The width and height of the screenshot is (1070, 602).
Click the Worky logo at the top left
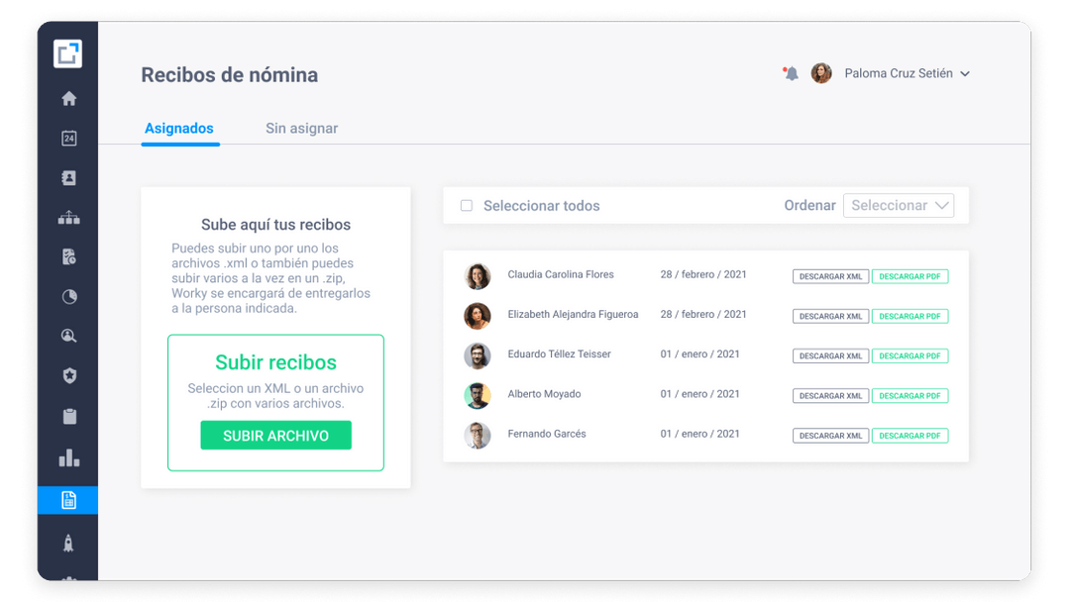68,53
